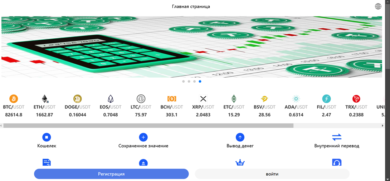The height and width of the screenshot is (181, 390).
Task: Select the Cardano ADA icon
Action: click(296, 99)
